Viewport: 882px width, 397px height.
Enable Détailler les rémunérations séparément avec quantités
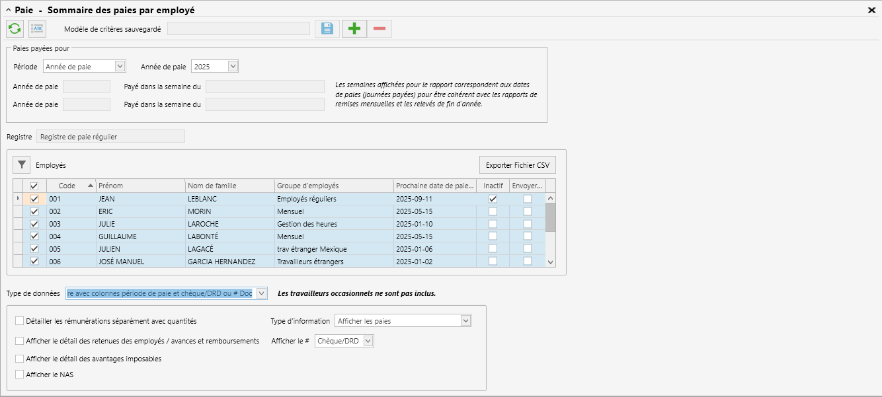19,321
